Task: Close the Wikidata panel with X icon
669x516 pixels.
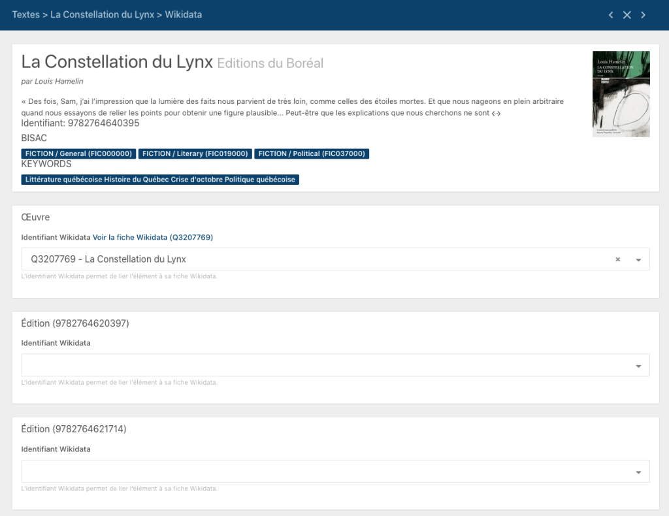Action: 627,15
